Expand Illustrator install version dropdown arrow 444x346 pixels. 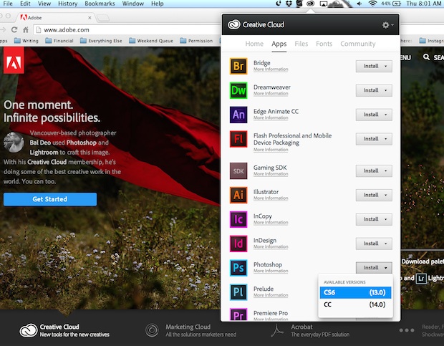point(386,196)
